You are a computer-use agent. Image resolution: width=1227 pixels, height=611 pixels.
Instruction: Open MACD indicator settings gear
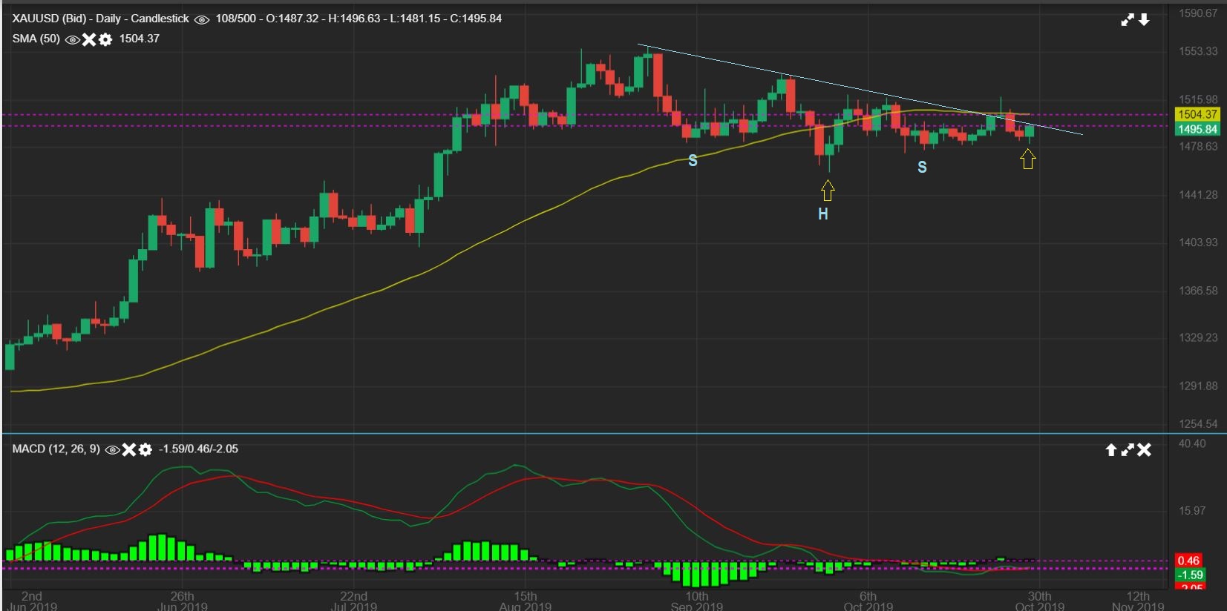point(145,449)
